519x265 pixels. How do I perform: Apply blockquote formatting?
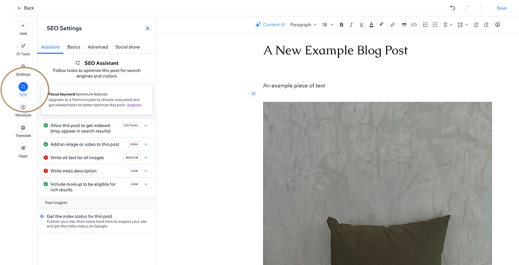404,25
